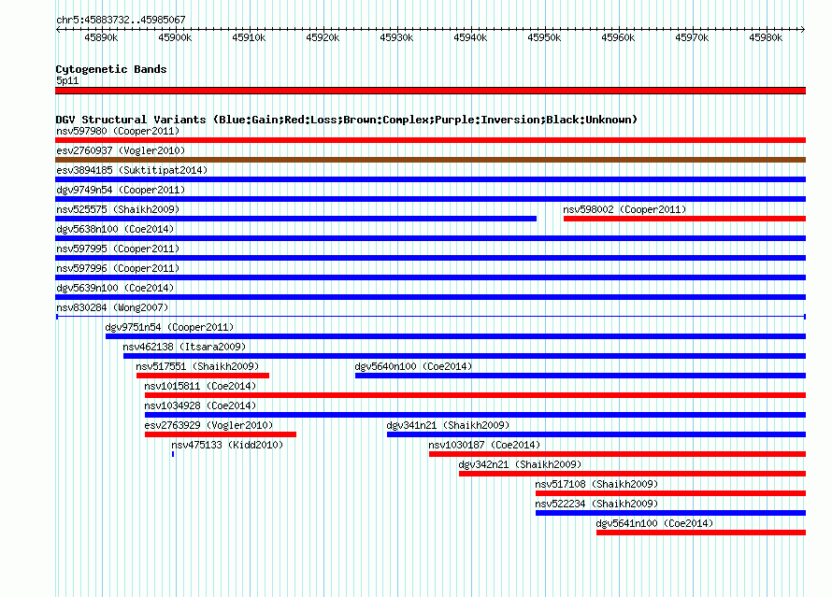
Task: Open dgv5641n100 (Coe2014) label
Action: coord(654,523)
